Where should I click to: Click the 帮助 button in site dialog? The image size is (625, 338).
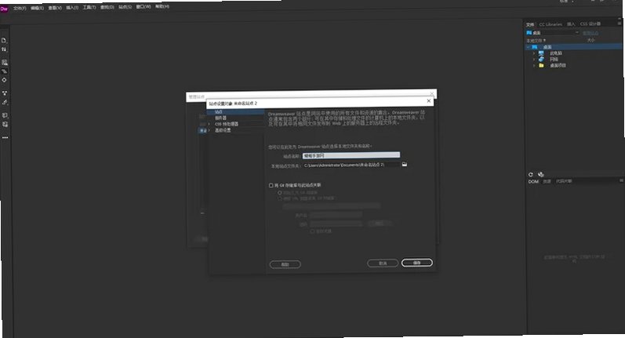click(x=285, y=264)
